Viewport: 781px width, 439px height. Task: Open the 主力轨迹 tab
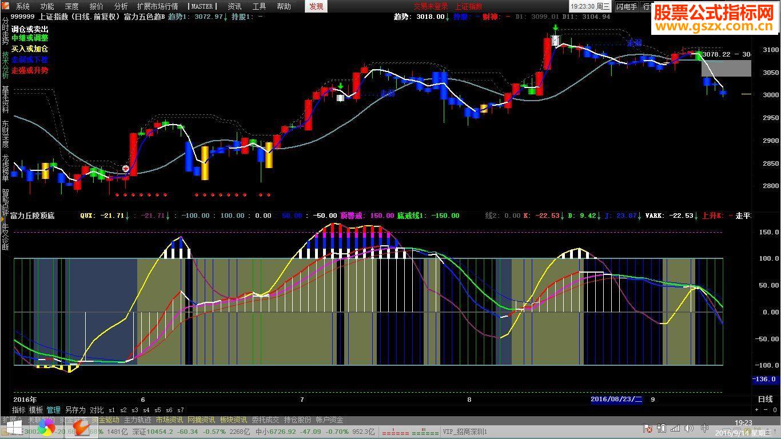[x=137, y=420]
